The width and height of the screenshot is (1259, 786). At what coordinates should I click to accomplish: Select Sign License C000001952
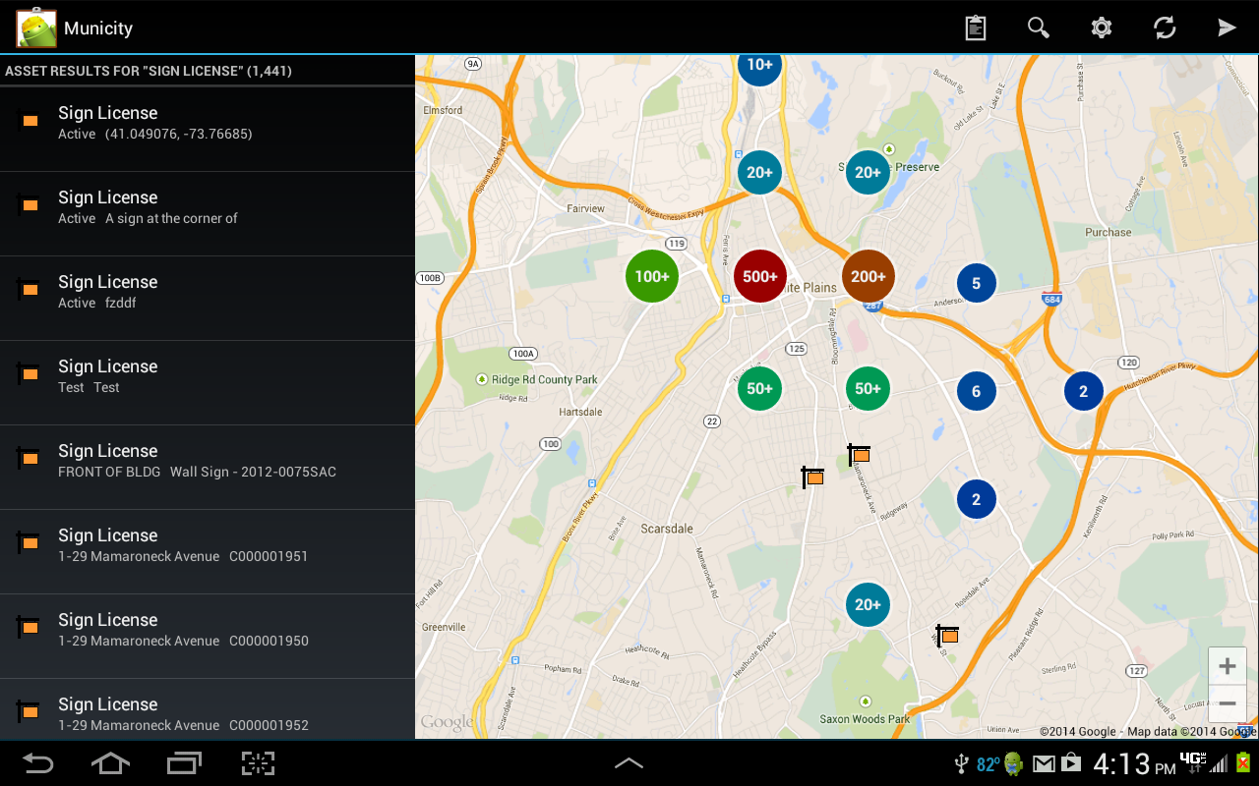coord(208,709)
